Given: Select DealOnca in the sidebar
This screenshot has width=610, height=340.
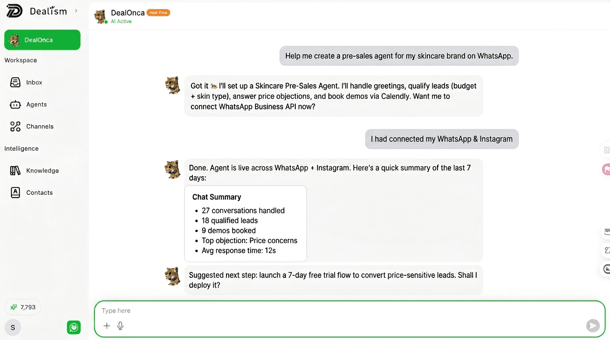Looking at the screenshot, I should click(x=43, y=40).
